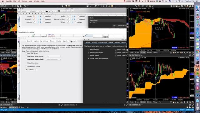The height and width of the screenshot is (113, 200).
Task: Select 1 hour timeframe on the USO chart
Action: 155,102
